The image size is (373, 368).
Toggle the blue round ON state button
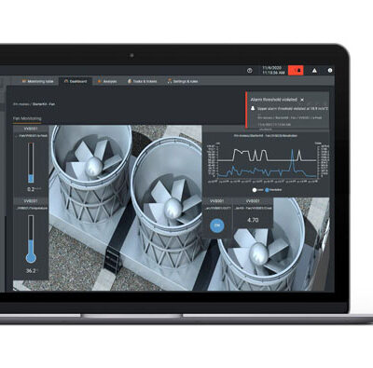[217, 225]
